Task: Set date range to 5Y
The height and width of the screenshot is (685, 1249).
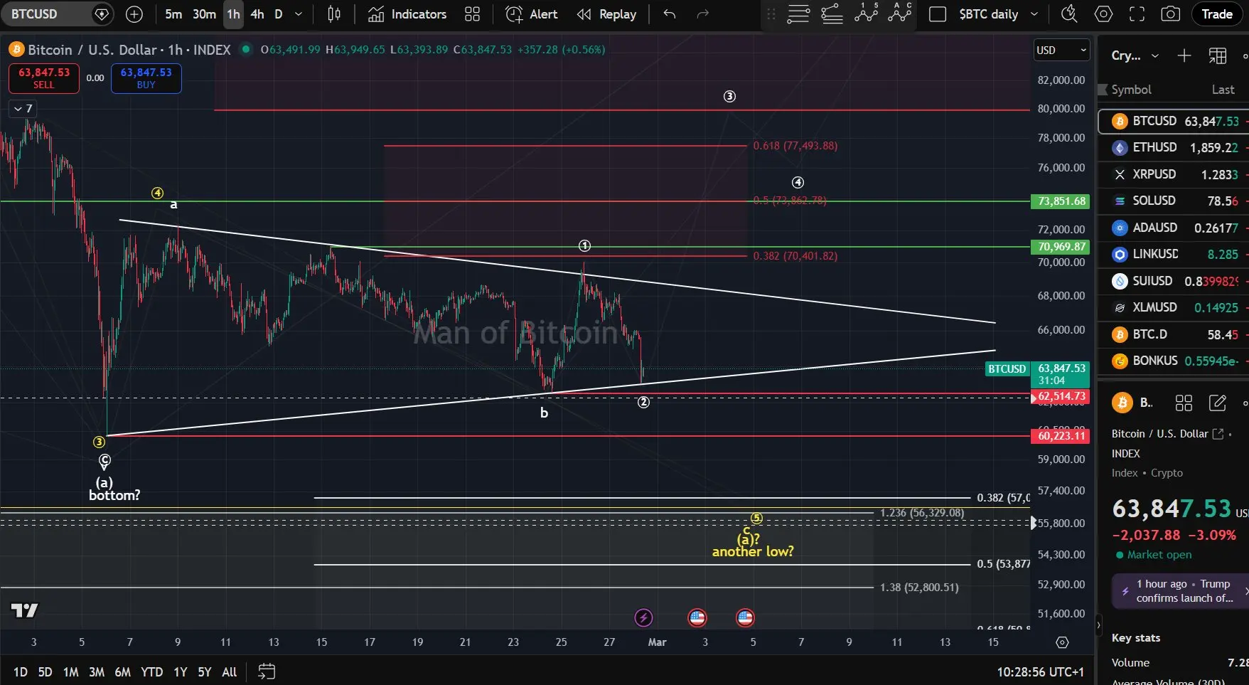Action: tap(205, 672)
